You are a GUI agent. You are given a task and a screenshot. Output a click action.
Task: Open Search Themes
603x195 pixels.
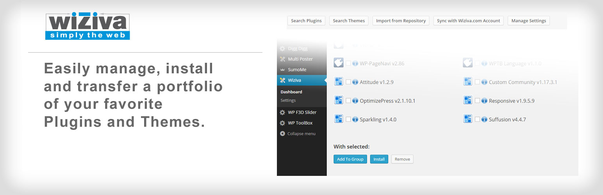tap(349, 21)
